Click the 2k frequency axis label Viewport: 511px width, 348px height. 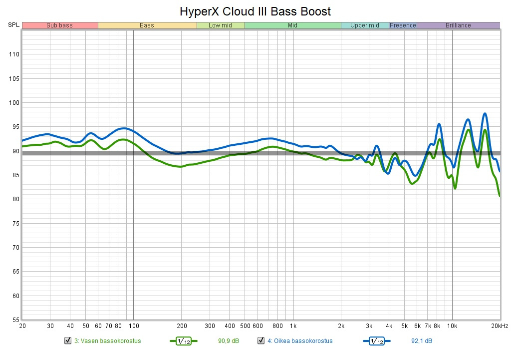(x=341, y=326)
